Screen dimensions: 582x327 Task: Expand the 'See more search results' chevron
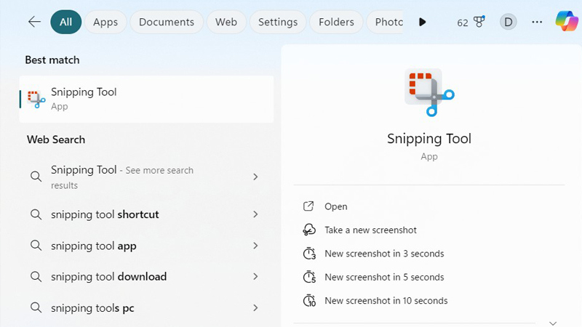click(x=255, y=177)
